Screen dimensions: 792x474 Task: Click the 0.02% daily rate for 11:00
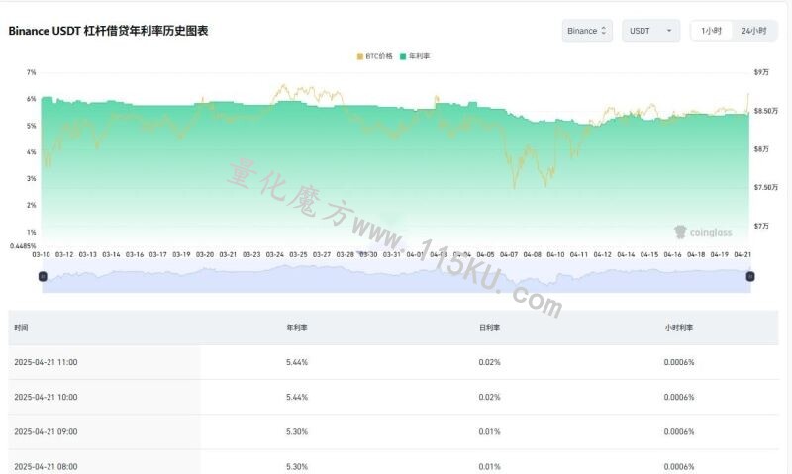(x=489, y=362)
